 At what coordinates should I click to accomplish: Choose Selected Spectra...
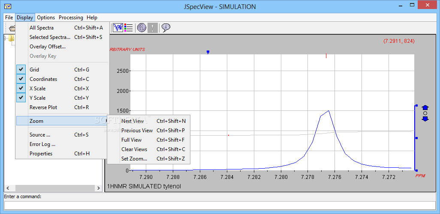(62, 37)
